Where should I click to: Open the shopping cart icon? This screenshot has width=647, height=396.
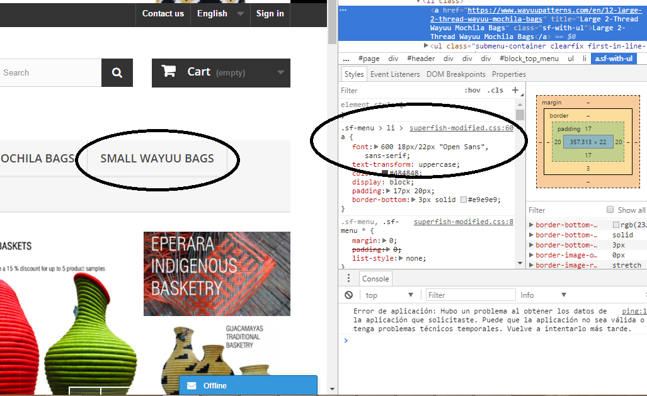click(168, 71)
